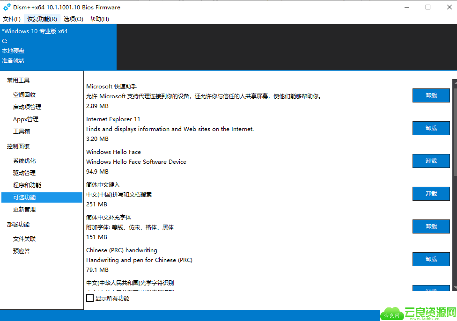Viewport: 457px width, 321px height.
Task: Select 可选功能 in the sidebar
Action: pos(42,197)
